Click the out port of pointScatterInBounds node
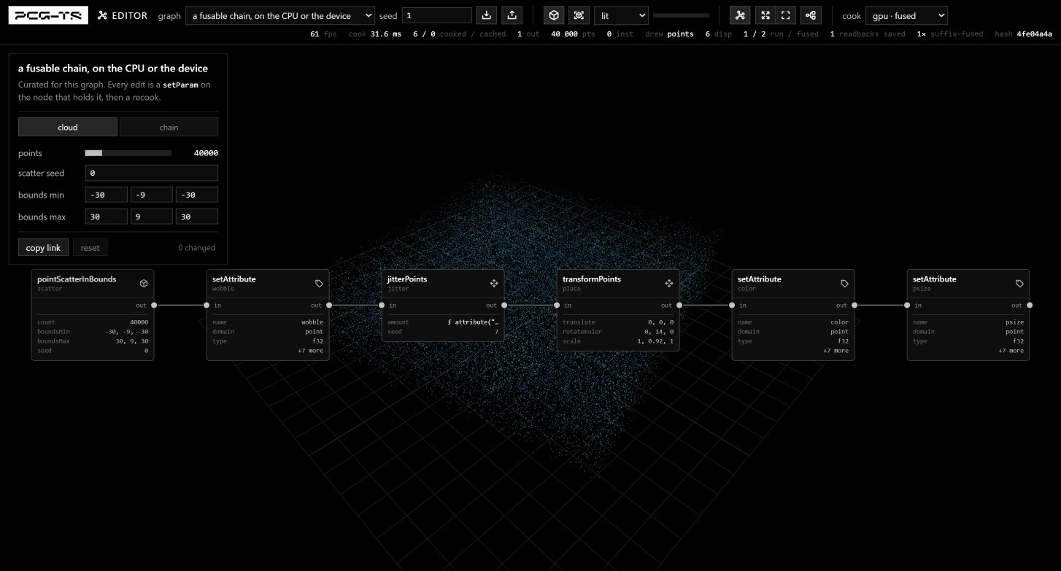This screenshot has width=1061, height=571. (x=154, y=306)
